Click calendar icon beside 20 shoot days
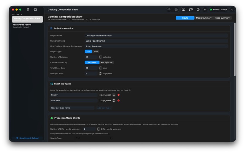This screenshot has width=245, height=153. pyautogui.click(x=87, y=20)
